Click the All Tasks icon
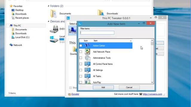Screen dimensions: 191x107 click(x=87, y=76)
